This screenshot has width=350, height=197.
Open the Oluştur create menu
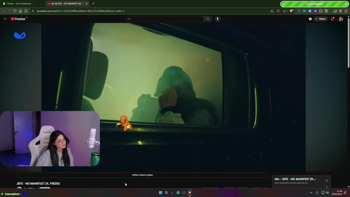click(320, 19)
